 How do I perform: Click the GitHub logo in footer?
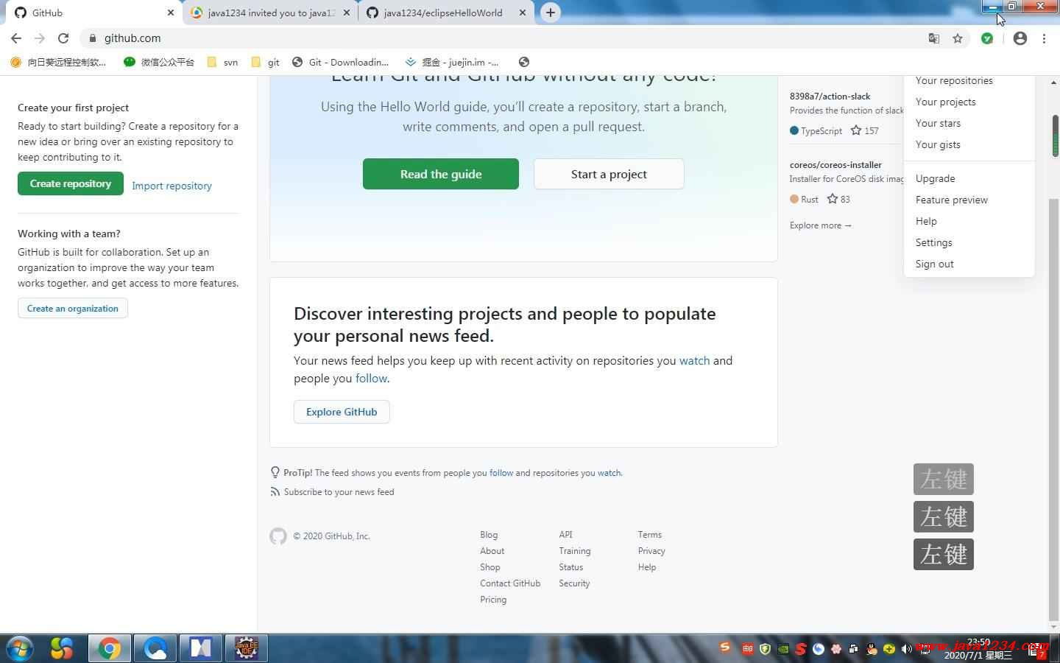tap(278, 536)
